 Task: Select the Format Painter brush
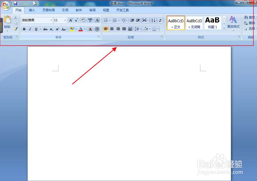pos(16,29)
